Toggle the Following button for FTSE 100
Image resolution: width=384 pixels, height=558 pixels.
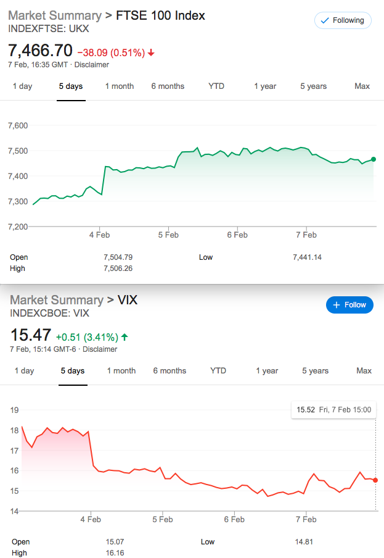coord(343,20)
